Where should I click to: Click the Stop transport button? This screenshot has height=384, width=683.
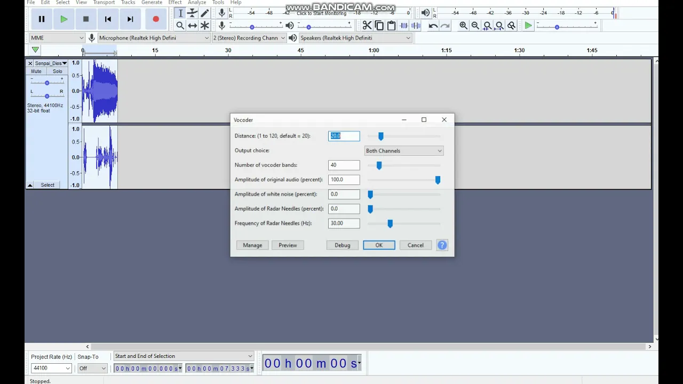click(86, 19)
